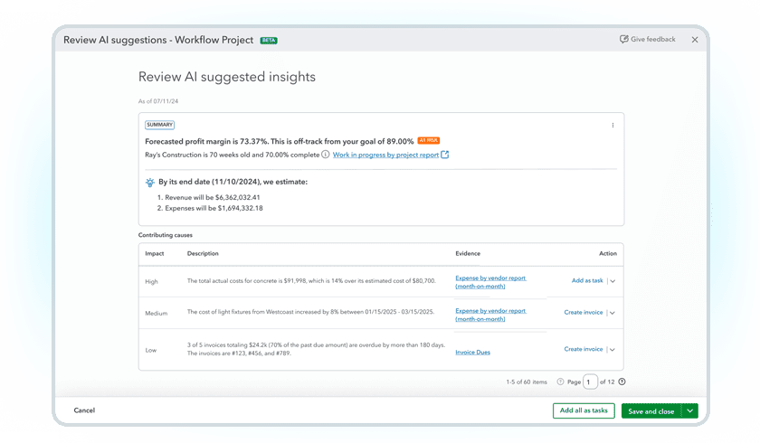Click the SUMMARY tag label

coord(159,125)
